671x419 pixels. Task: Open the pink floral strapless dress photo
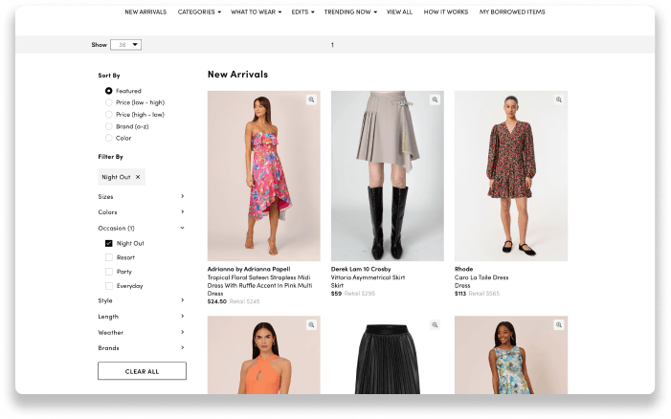point(263,176)
